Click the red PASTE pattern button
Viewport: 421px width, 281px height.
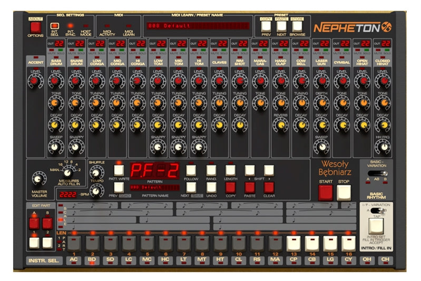[x=250, y=187]
